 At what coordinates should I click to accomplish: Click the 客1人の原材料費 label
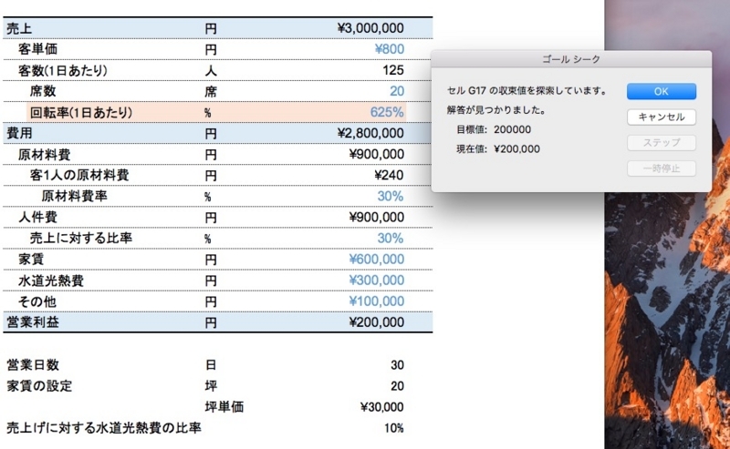(x=79, y=175)
